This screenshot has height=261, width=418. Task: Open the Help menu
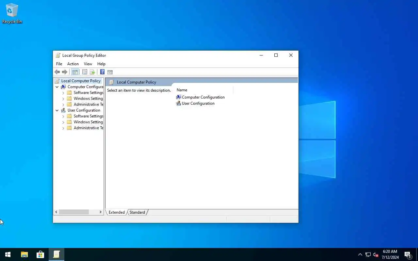point(101,64)
